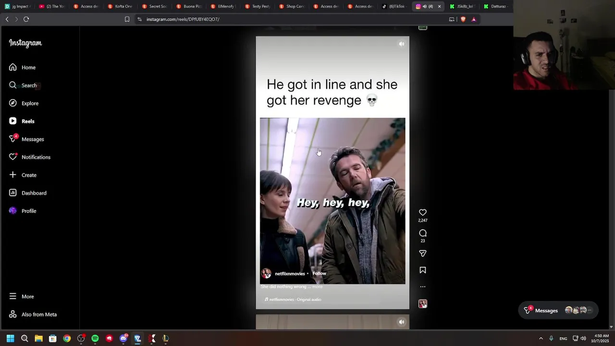Toggle mute on the next reel below
615x346 pixels.
402,322
